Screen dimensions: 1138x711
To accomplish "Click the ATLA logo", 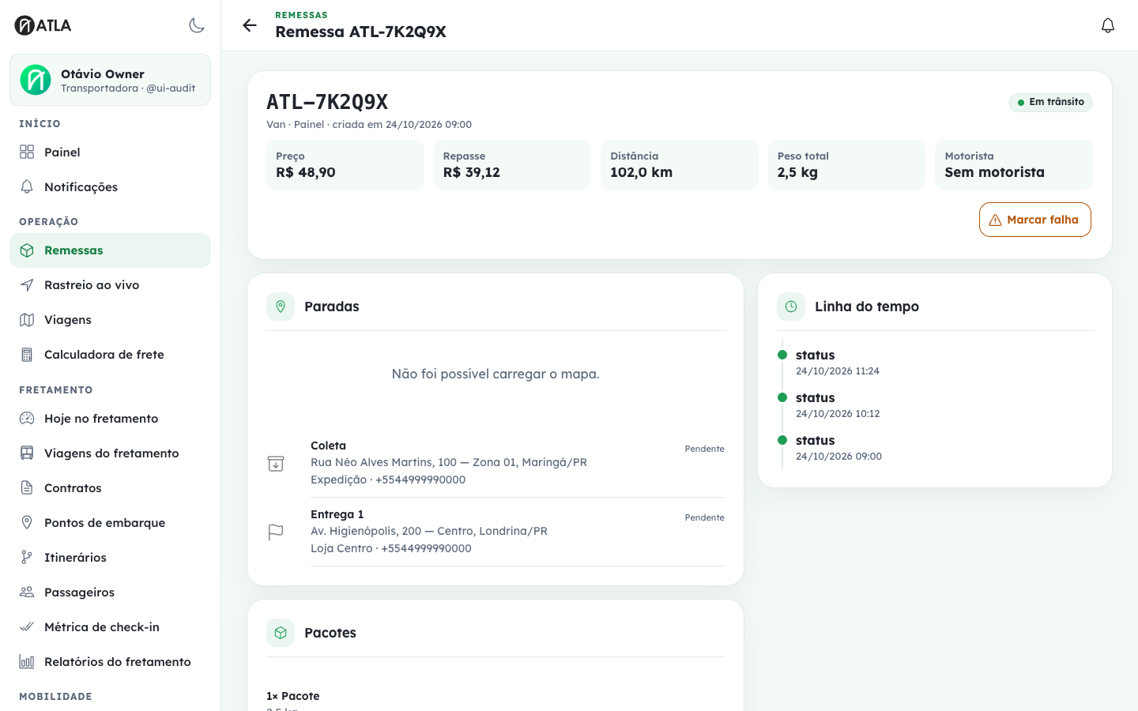I will click(x=43, y=25).
